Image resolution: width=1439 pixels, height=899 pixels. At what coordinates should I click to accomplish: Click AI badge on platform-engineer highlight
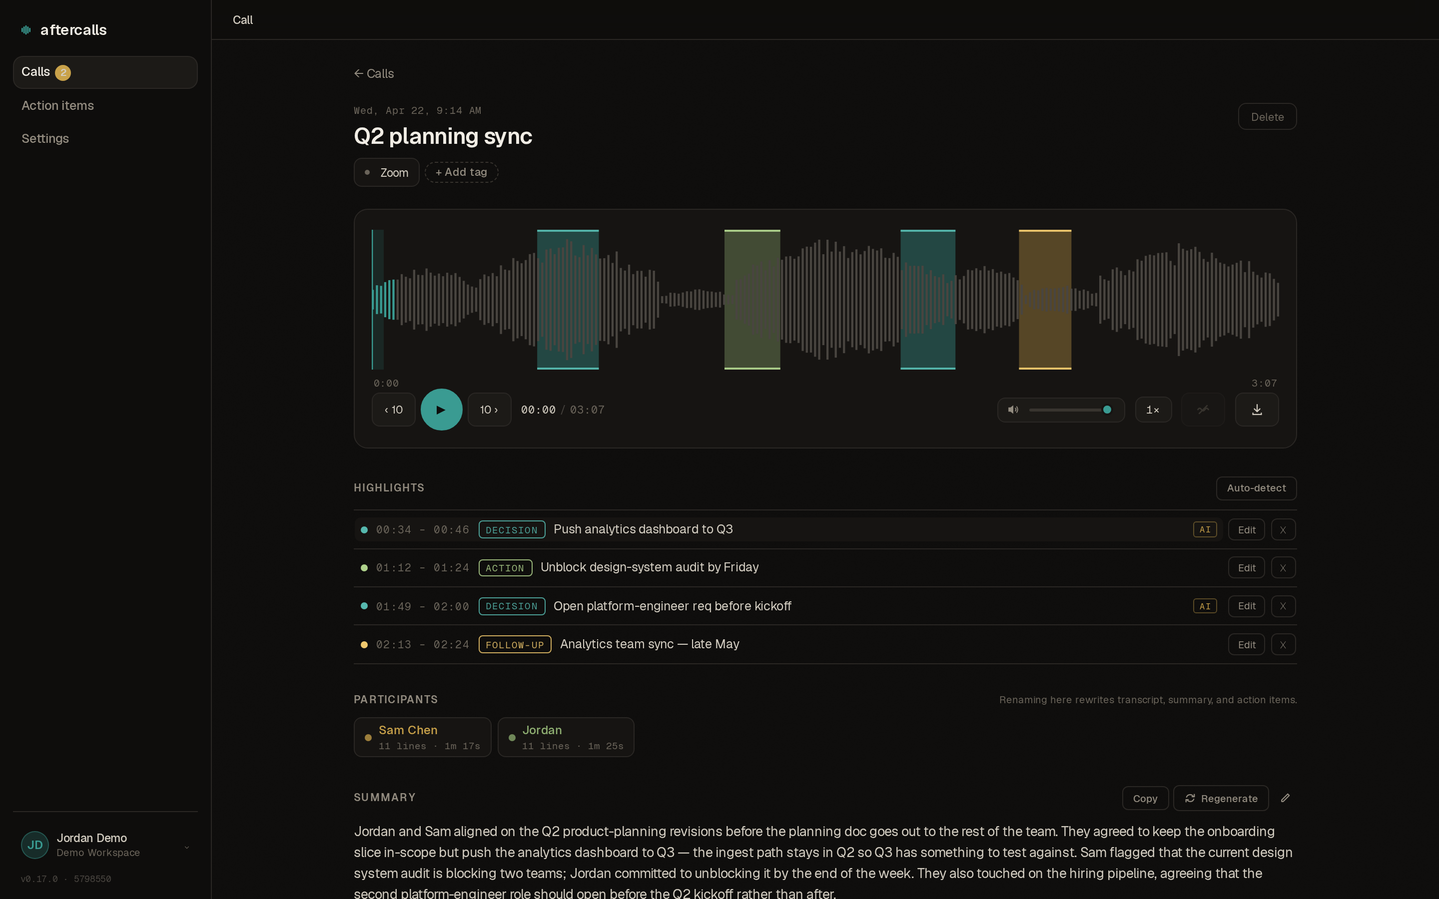coord(1205,606)
